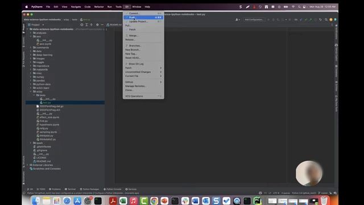Open PyCharm icon in the Dock
Image resolution: width=364 pixels, height=205 pixels.
(x=257, y=200)
